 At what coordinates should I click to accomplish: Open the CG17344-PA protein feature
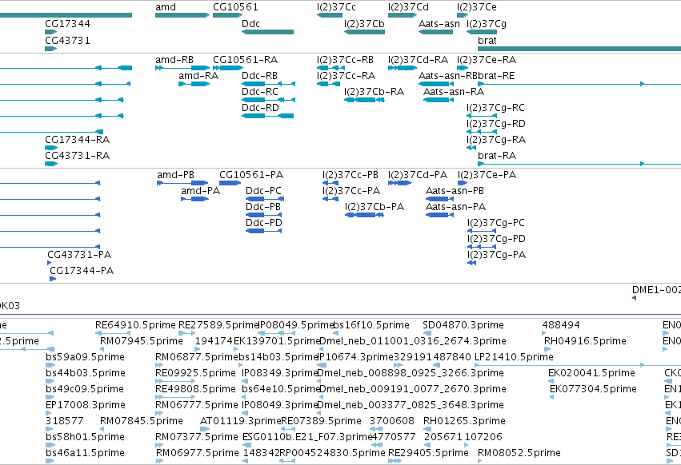53,279
